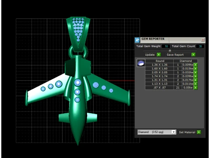Click the Gem Reporter panel icon
This screenshot has width=210, height=158.
click(x=137, y=40)
